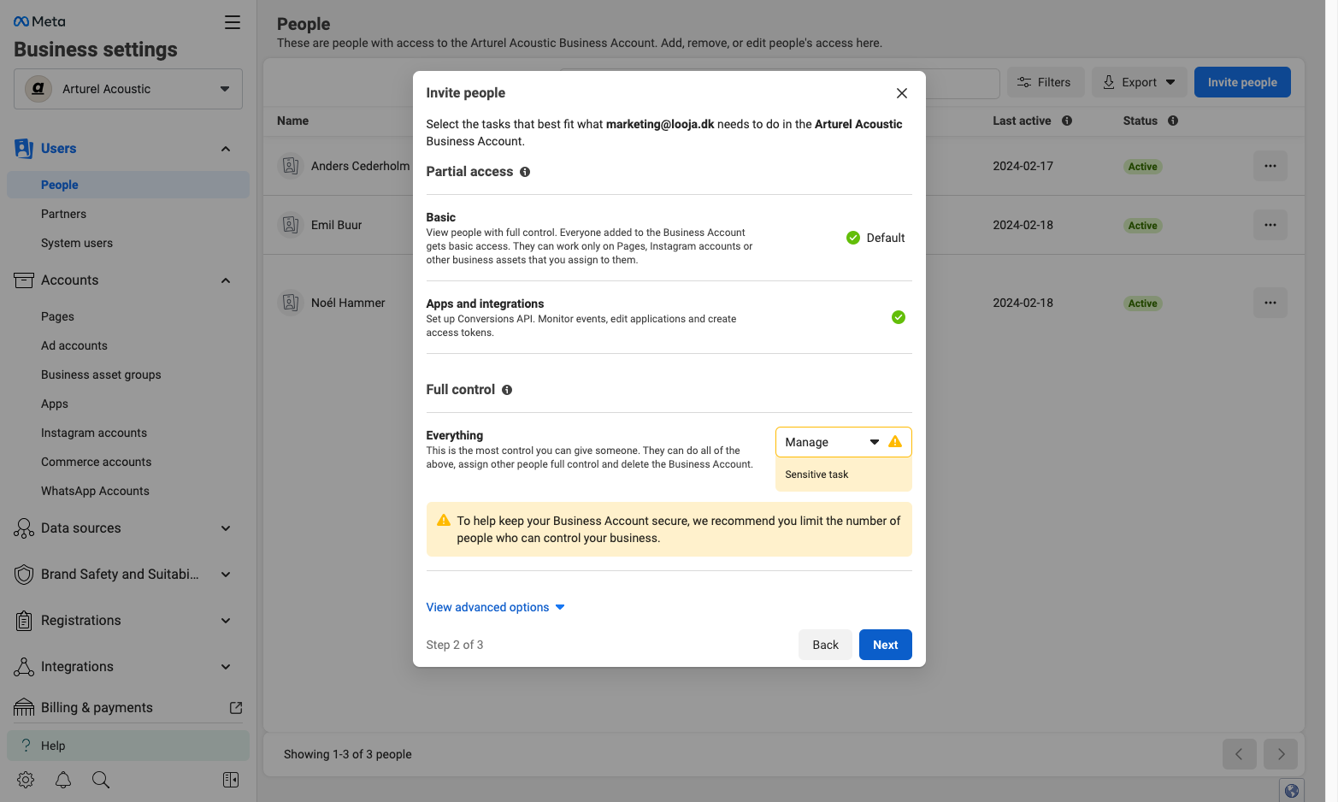
Task: Expand the Registrations section
Action: tap(226, 621)
